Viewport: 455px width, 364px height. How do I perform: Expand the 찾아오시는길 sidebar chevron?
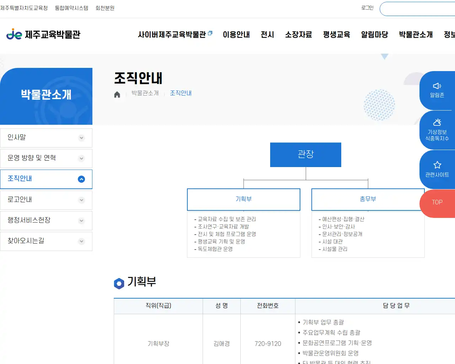tap(81, 241)
